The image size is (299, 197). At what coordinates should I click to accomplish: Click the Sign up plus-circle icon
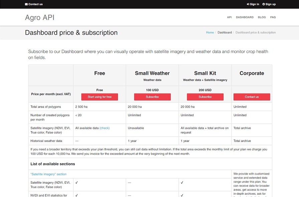[x=264, y=4]
